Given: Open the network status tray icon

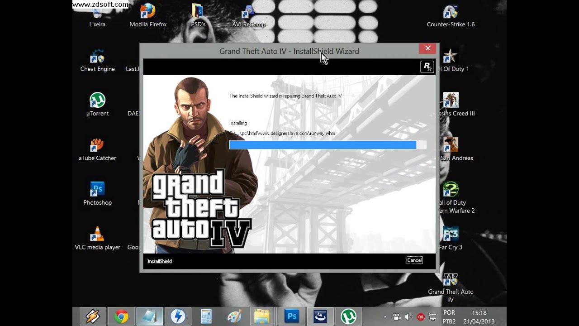Looking at the screenshot, I should tap(432, 317).
